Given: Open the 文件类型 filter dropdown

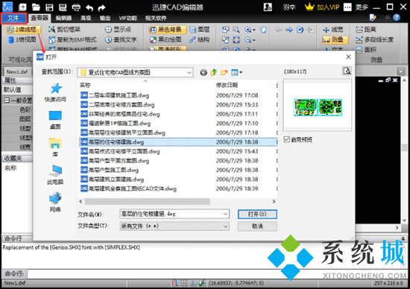Looking at the screenshot, I should click(x=225, y=226).
